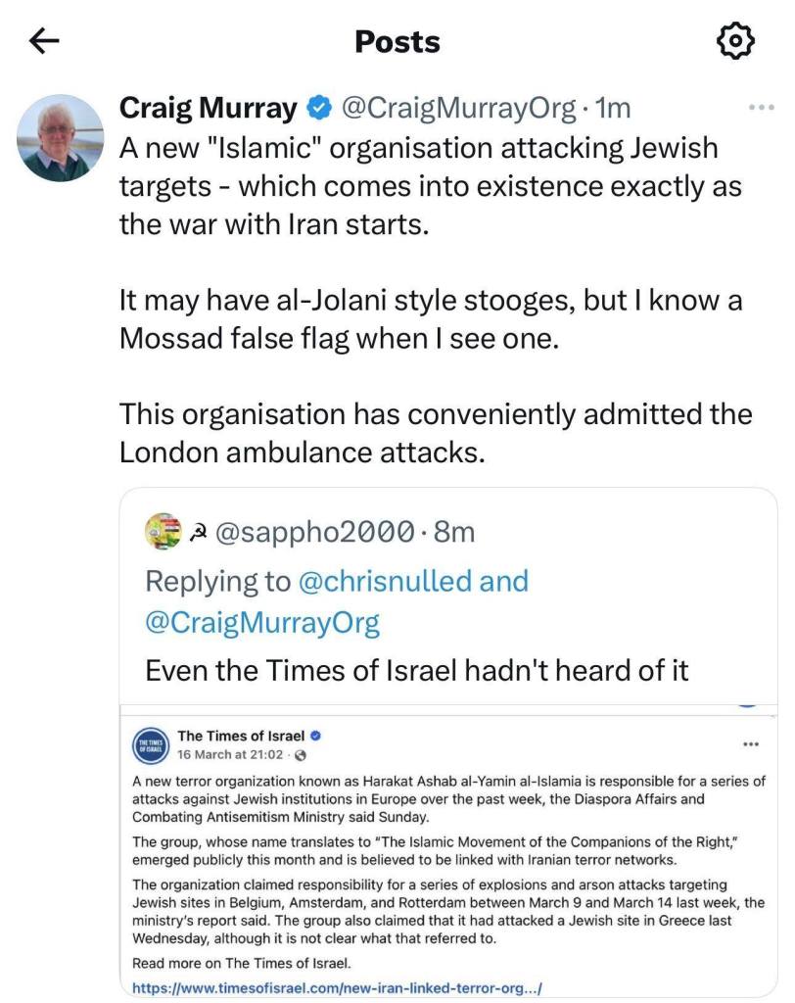Viewport: 795px width, 1003px height.
Task: Open the three-dot menu on the Times of Israel post
Action: click(x=751, y=744)
